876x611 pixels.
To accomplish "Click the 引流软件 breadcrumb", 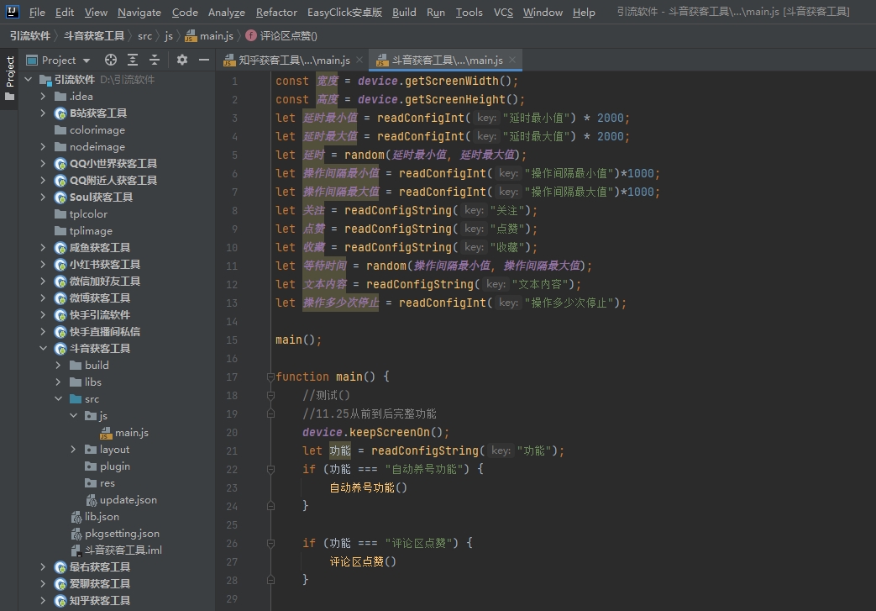I will coord(29,36).
